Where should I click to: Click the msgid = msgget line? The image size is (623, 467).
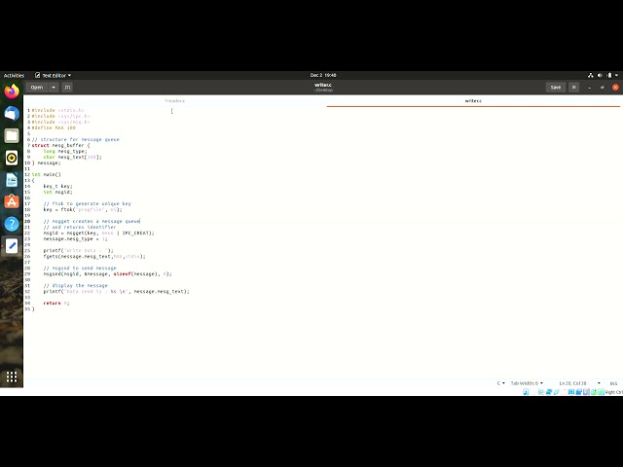(98, 233)
